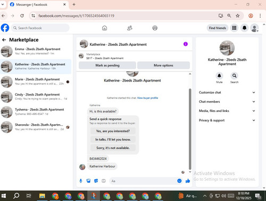View site information icon in address bar
Screen dimensions: 266x201
pos(34,15)
